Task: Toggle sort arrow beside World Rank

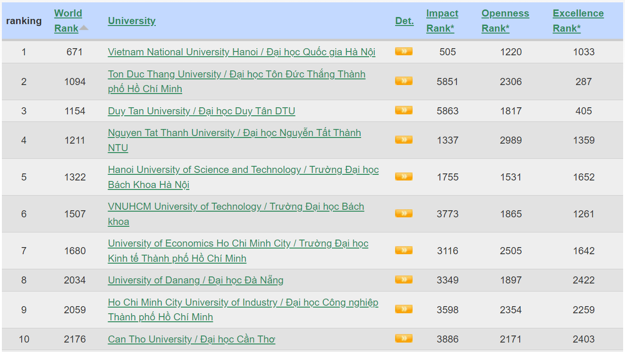Action: [84, 27]
